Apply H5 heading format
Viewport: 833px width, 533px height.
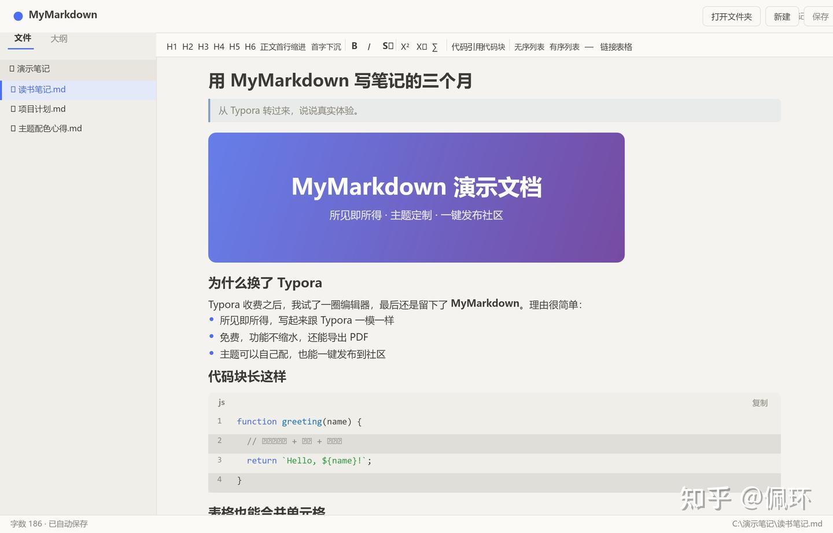234,47
